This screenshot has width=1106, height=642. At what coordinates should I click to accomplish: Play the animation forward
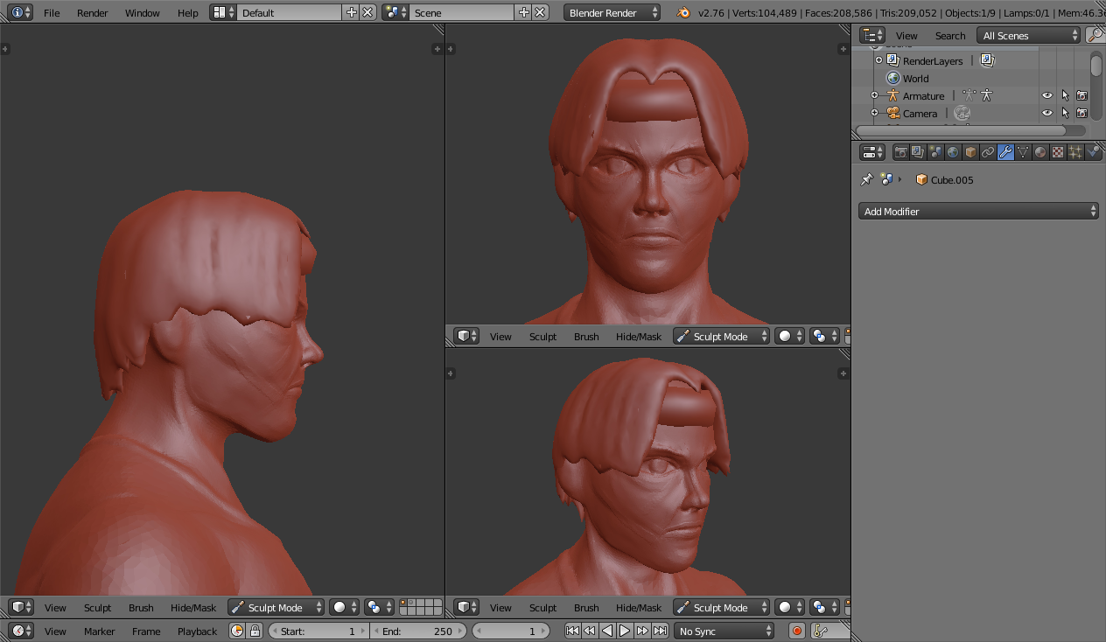tap(625, 631)
